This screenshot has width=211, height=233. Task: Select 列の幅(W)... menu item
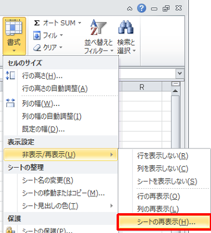(x=61, y=104)
